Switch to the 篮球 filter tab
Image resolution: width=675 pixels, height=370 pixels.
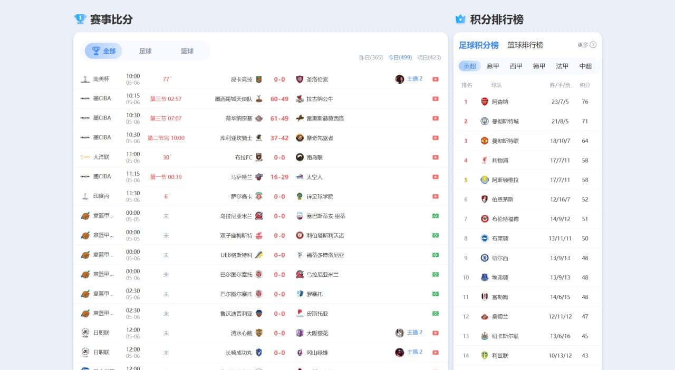pyautogui.click(x=187, y=51)
